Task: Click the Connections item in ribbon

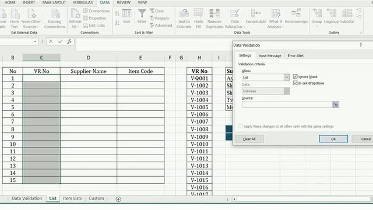Action: [96, 11]
